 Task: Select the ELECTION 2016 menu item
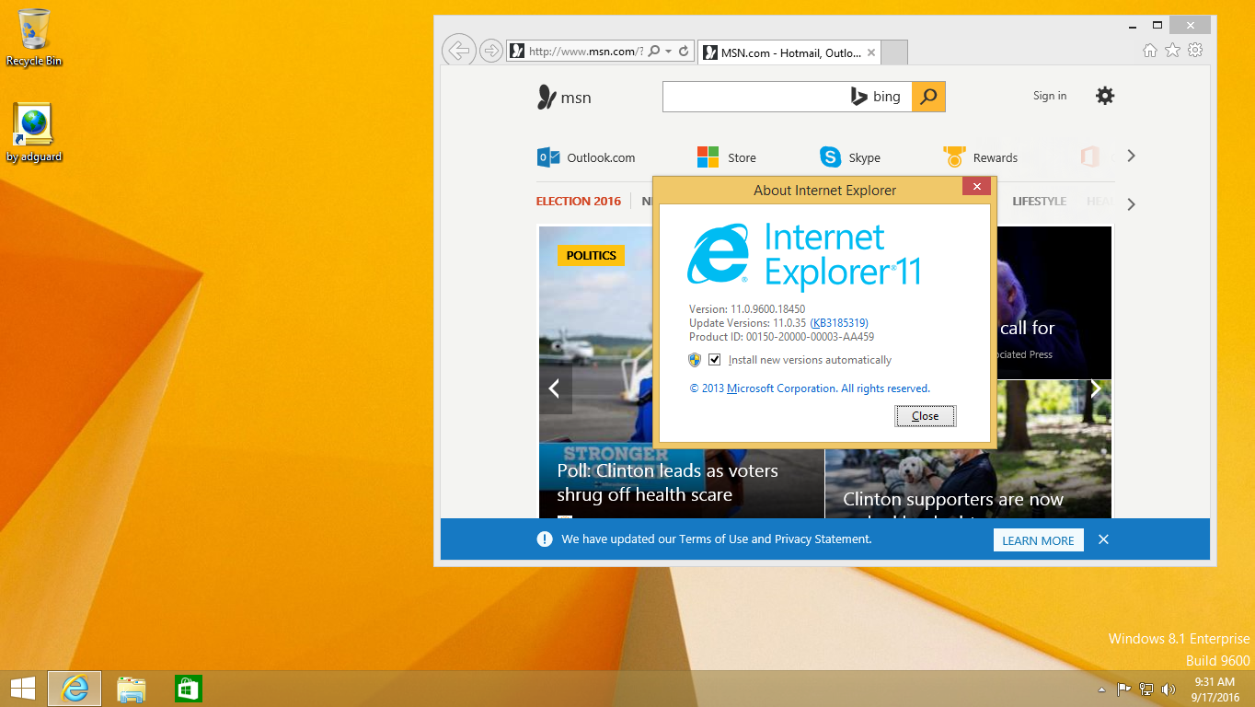pos(578,202)
